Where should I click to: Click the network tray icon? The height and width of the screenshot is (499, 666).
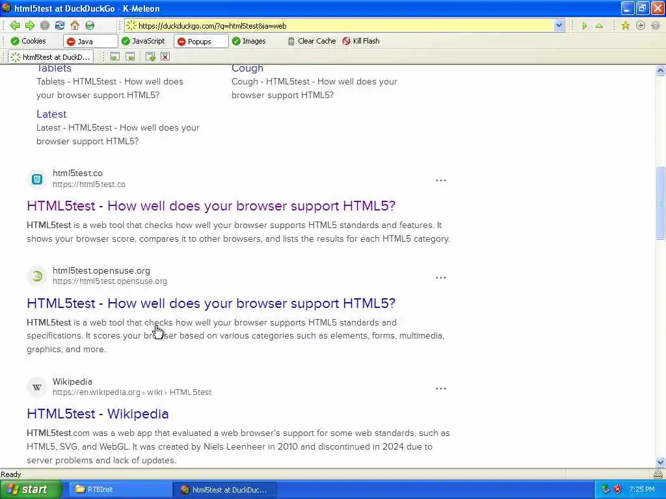point(606,489)
